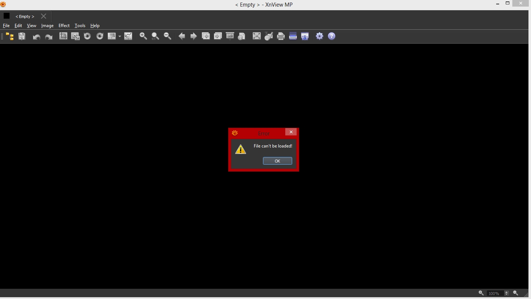Open the Help menu
531x299 pixels.
[x=95, y=26]
